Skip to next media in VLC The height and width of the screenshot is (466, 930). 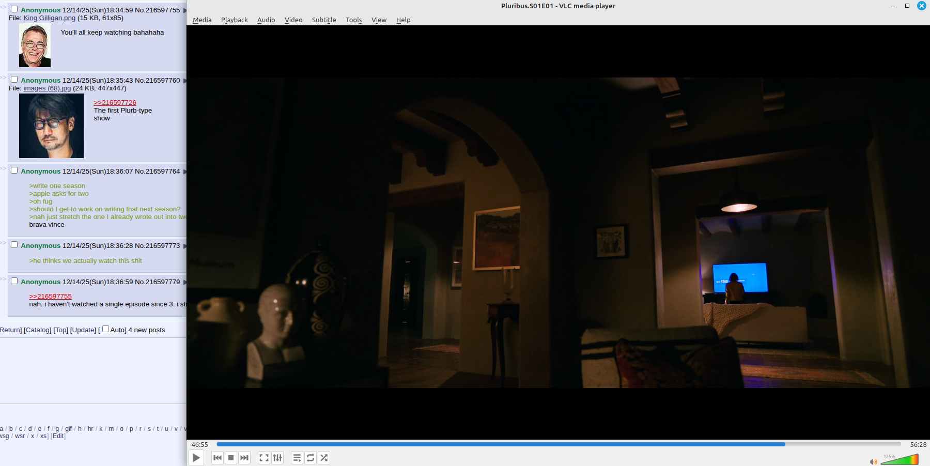tap(244, 458)
